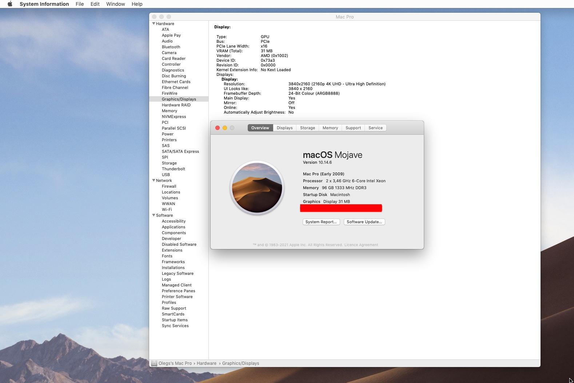Click the Version 10.14.6 text
The image size is (574, 383).
(x=317, y=162)
